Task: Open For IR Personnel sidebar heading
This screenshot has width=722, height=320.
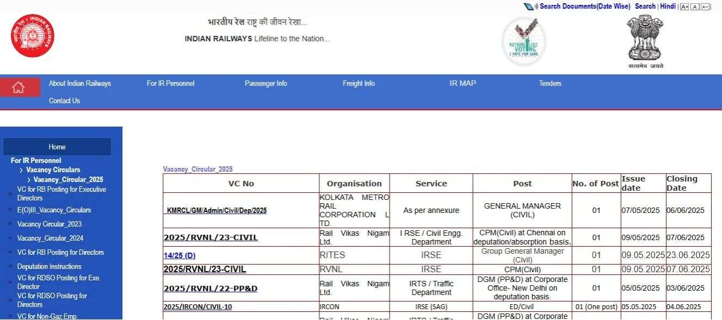Action: 36,161
